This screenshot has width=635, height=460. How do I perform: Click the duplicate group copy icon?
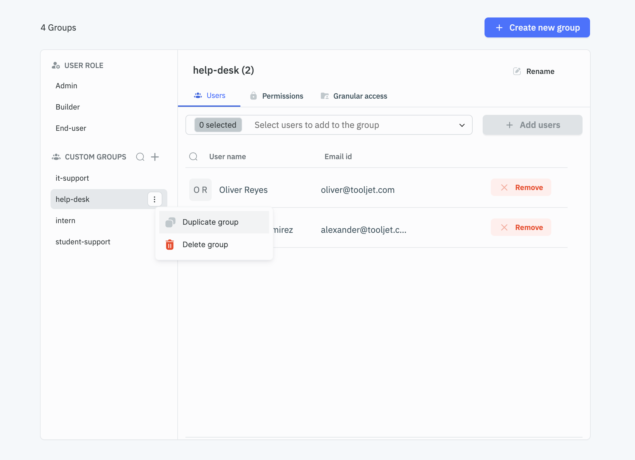pos(170,222)
